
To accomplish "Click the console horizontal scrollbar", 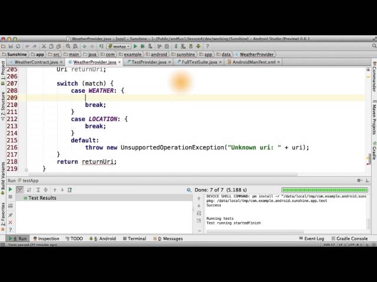I will click(x=255, y=231).
